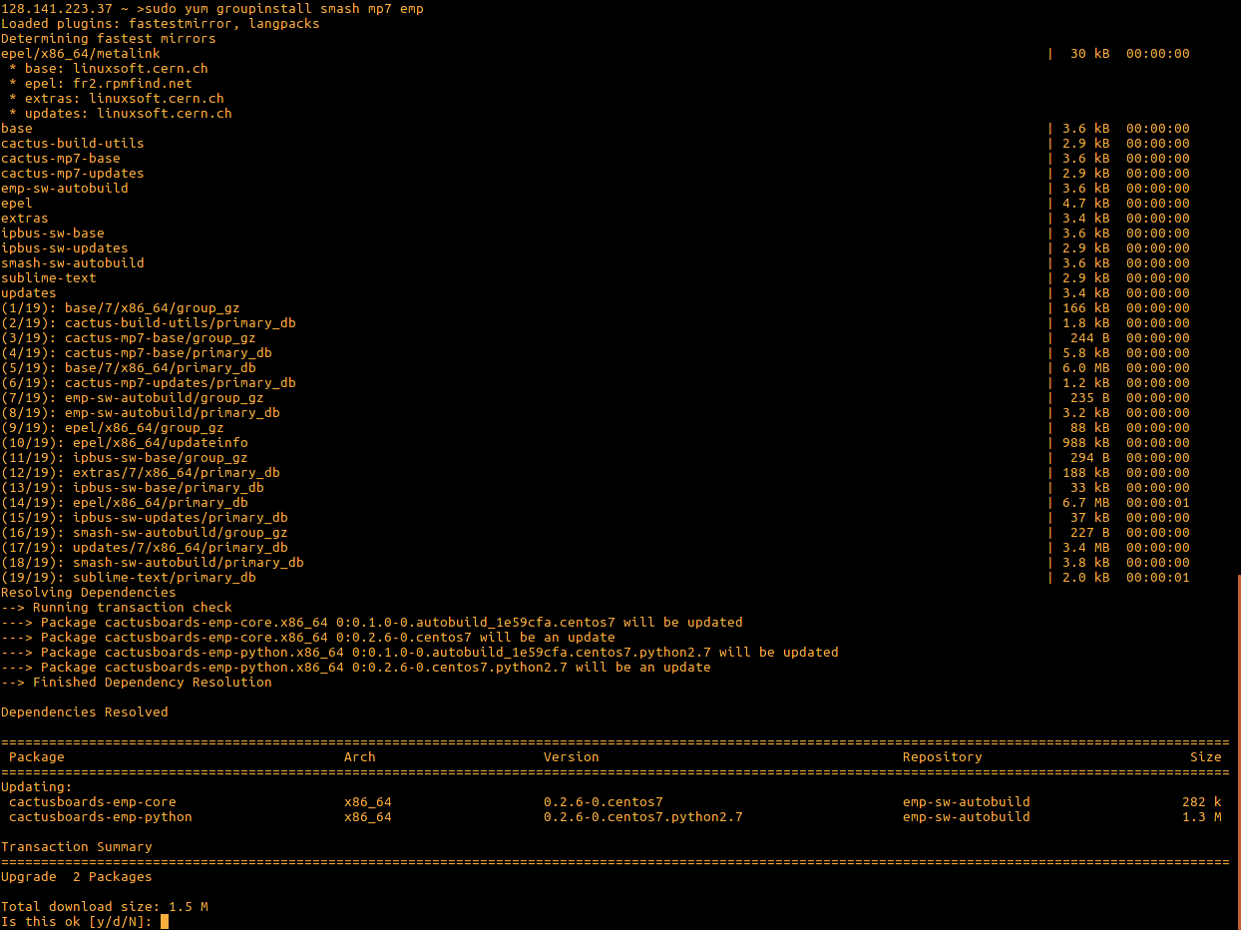The width and height of the screenshot is (1241, 930).
Task: Click the Repository column header
Action: tap(942, 757)
